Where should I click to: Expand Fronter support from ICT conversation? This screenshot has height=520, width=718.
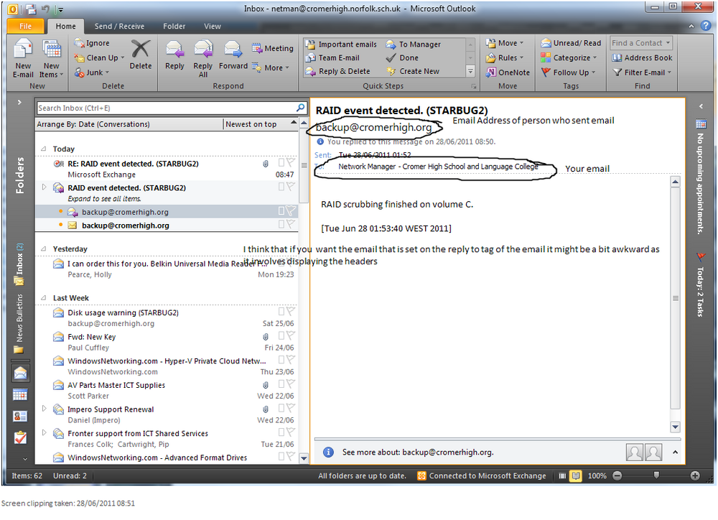[44, 432]
